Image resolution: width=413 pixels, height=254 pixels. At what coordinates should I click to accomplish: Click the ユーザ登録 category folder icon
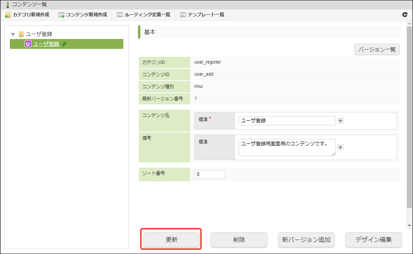(x=21, y=34)
